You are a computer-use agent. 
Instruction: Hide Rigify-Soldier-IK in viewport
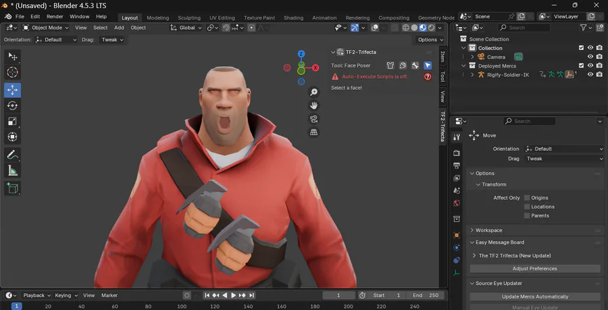[590, 75]
